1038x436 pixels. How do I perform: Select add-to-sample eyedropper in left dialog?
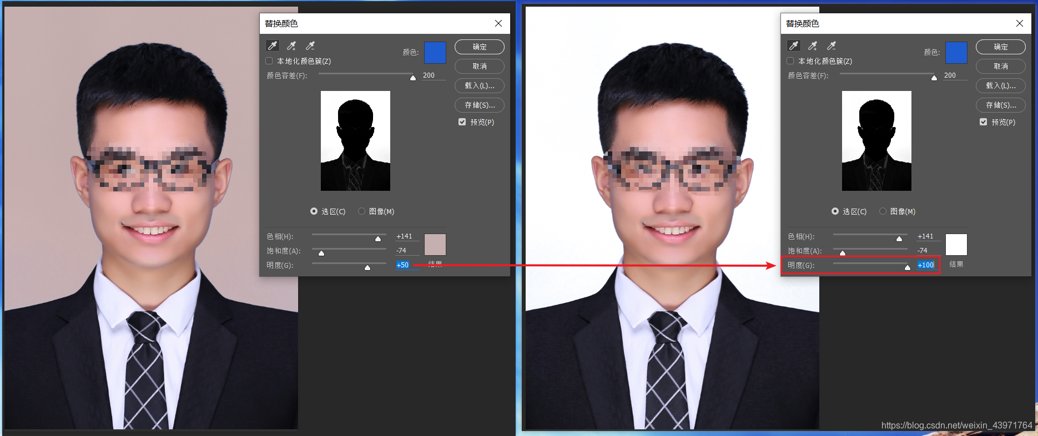pos(291,45)
